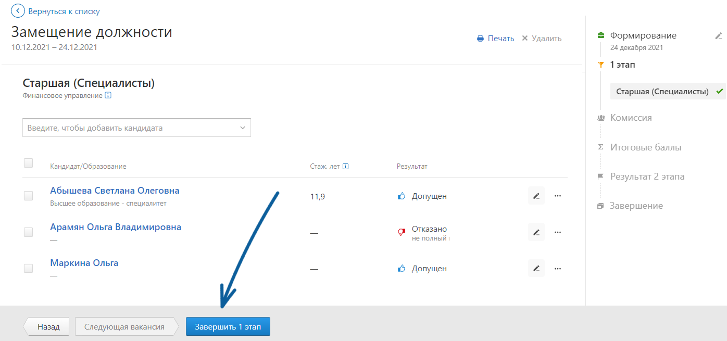Click the icon beside Завершение
The image size is (727, 341).
point(600,206)
